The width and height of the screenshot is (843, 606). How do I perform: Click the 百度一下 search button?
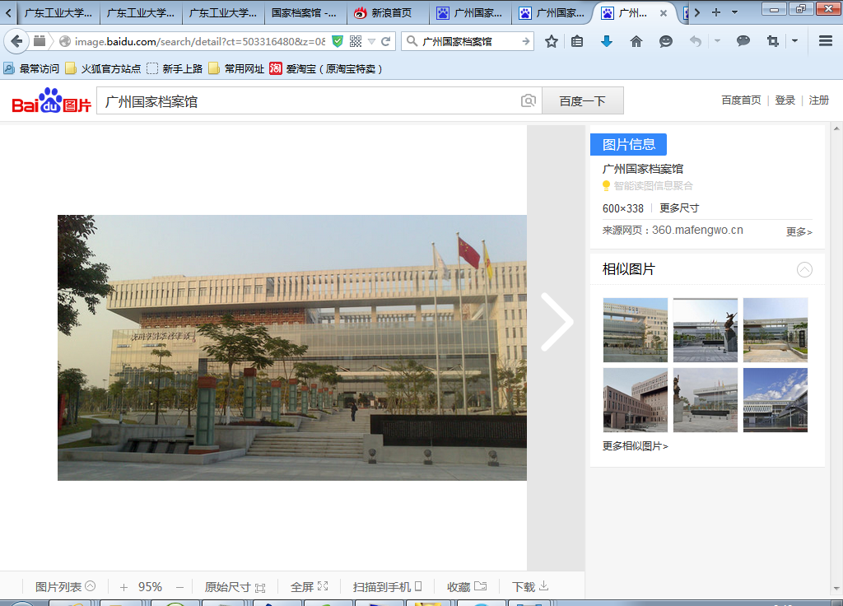(582, 100)
